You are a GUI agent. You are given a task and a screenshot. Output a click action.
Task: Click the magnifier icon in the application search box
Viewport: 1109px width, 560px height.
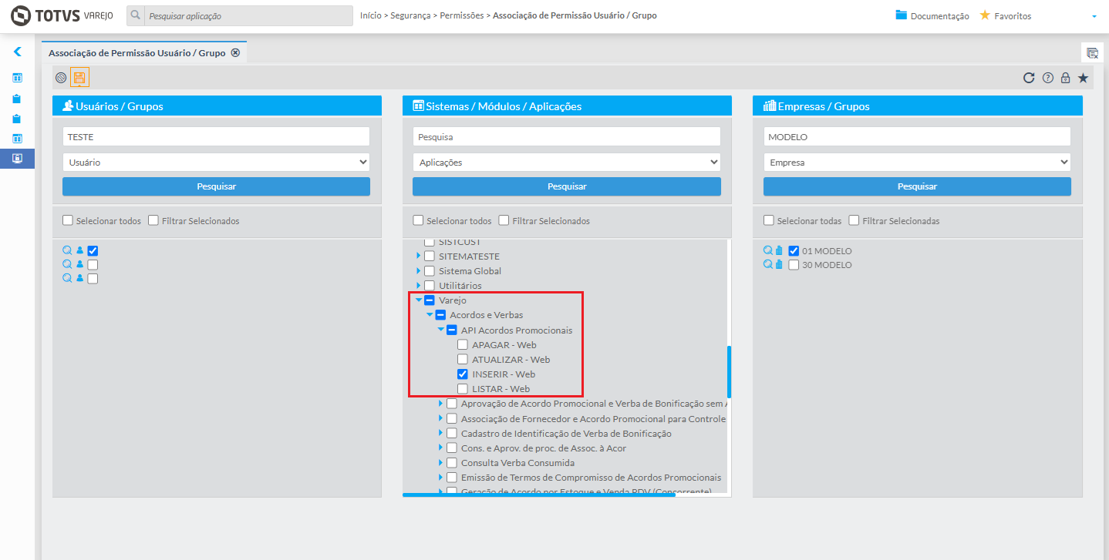pos(136,15)
